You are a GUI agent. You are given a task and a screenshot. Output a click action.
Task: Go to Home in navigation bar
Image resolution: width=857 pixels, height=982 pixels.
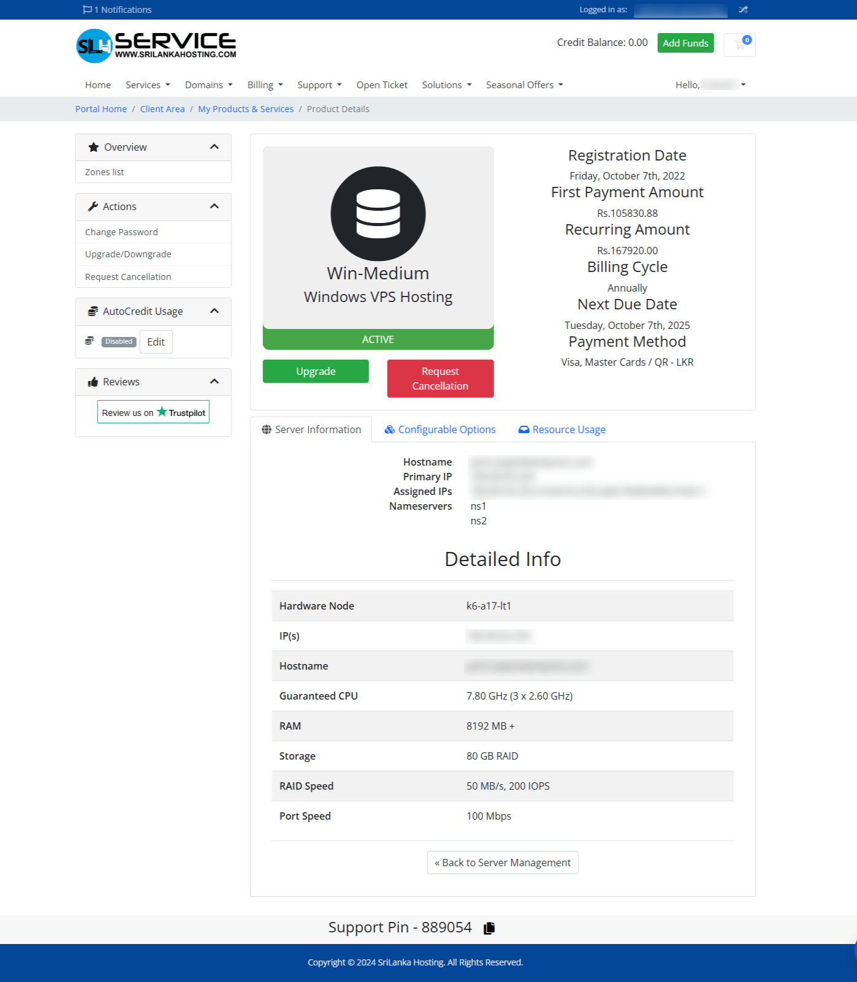point(98,85)
